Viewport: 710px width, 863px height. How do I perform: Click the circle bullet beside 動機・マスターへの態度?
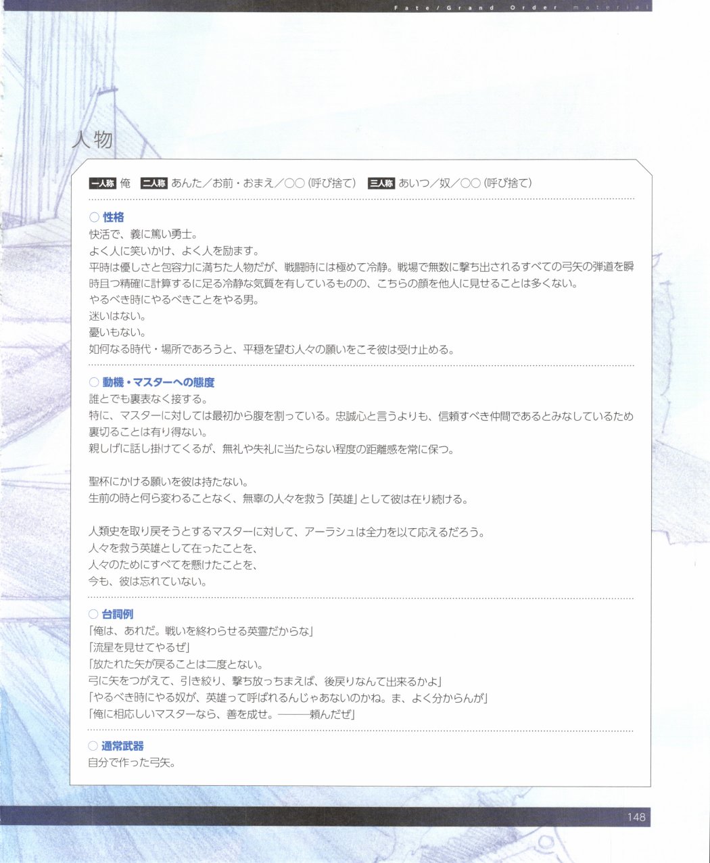click(x=94, y=383)
